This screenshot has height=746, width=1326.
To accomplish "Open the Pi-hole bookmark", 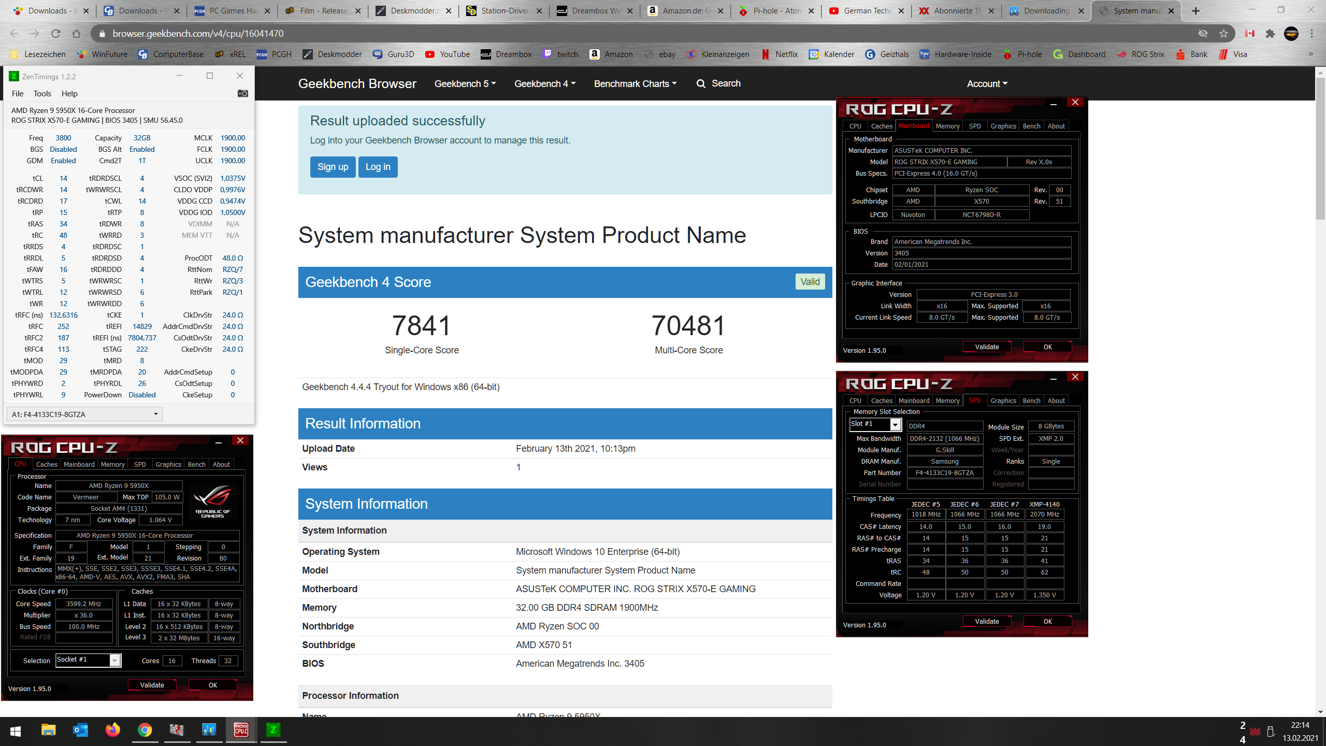I will pos(1022,54).
